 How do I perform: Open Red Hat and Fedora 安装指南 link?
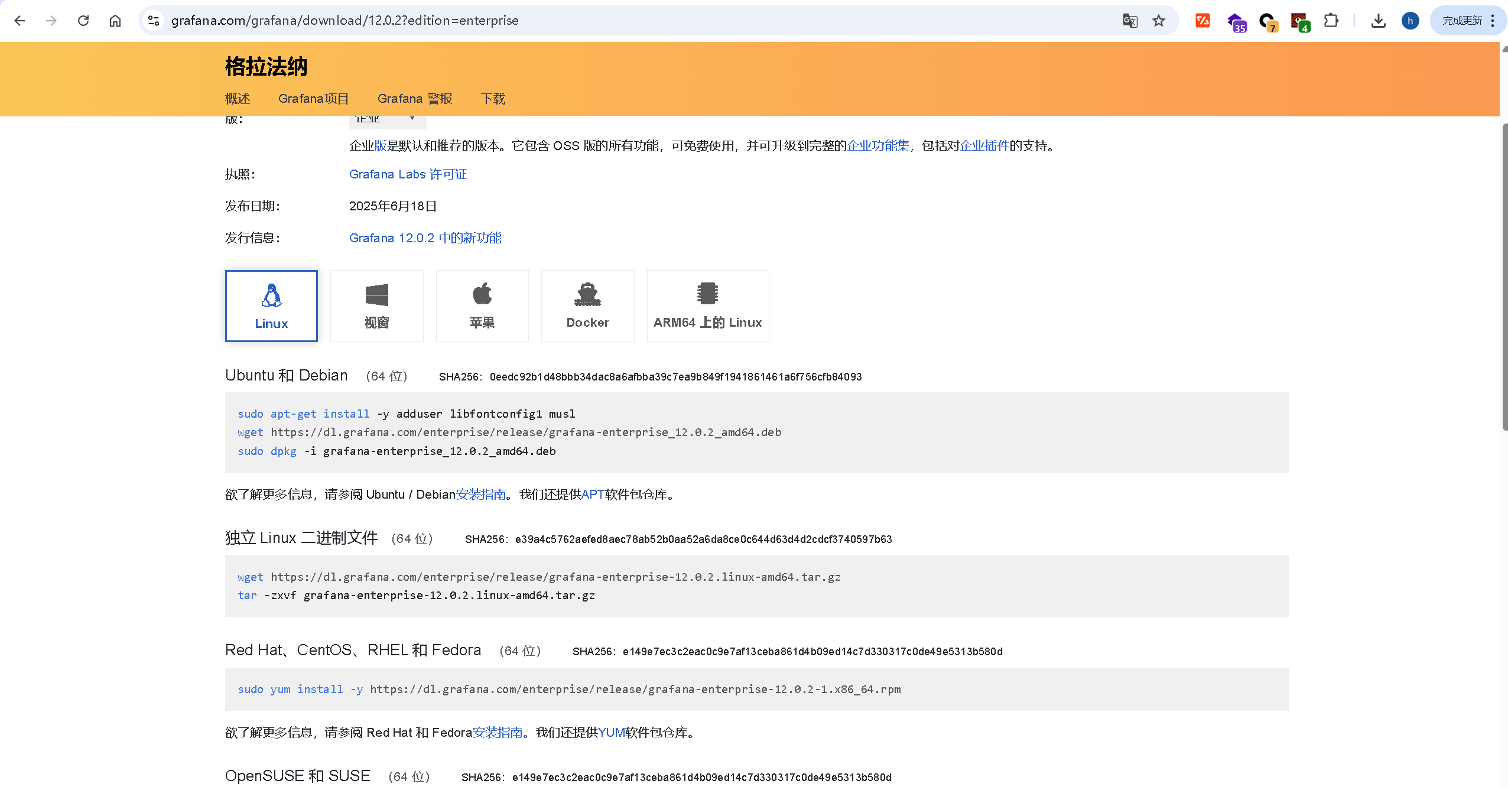498,733
